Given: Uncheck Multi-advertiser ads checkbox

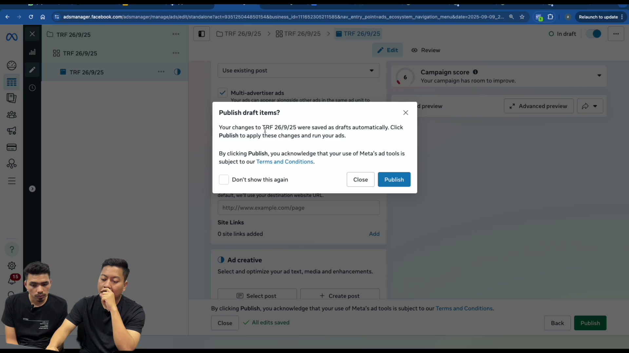Looking at the screenshot, I should coord(223,93).
